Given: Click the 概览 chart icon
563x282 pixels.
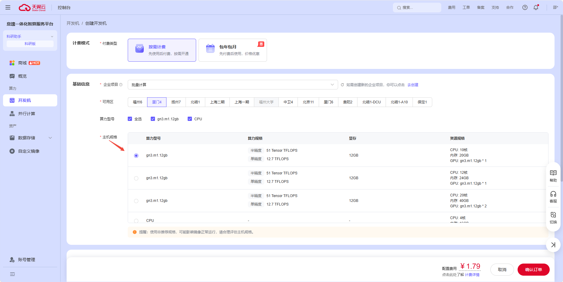Looking at the screenshot, I should [x=12, y=76].
